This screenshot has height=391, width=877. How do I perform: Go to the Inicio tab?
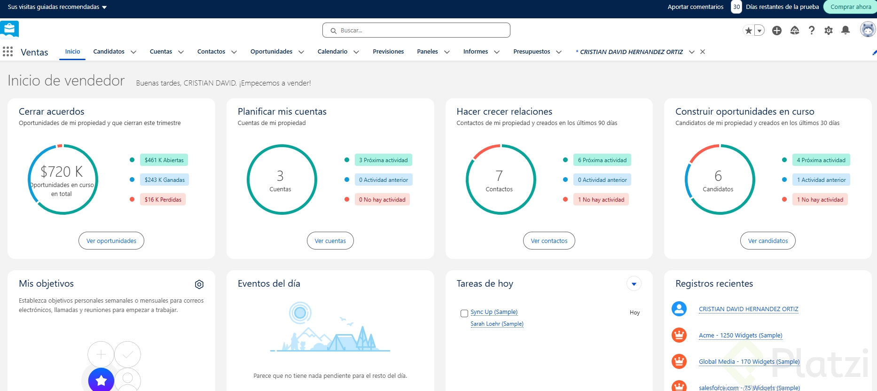click(x=72, y=52)
